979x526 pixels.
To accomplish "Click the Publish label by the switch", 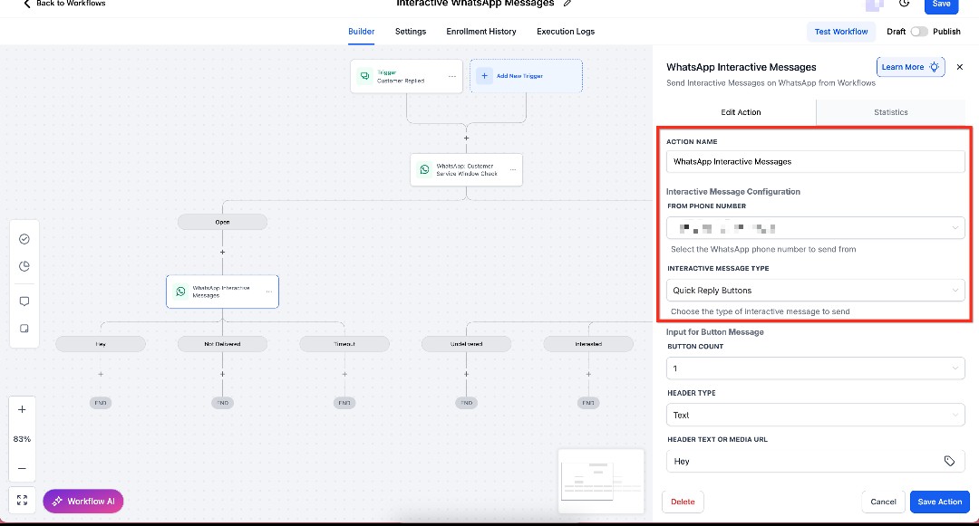I will (946, 31).
